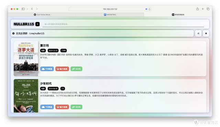Viewport: 220px width, 127px height.
Task: Click the 塞尔玛 movie title
Action: pos(44,46)
